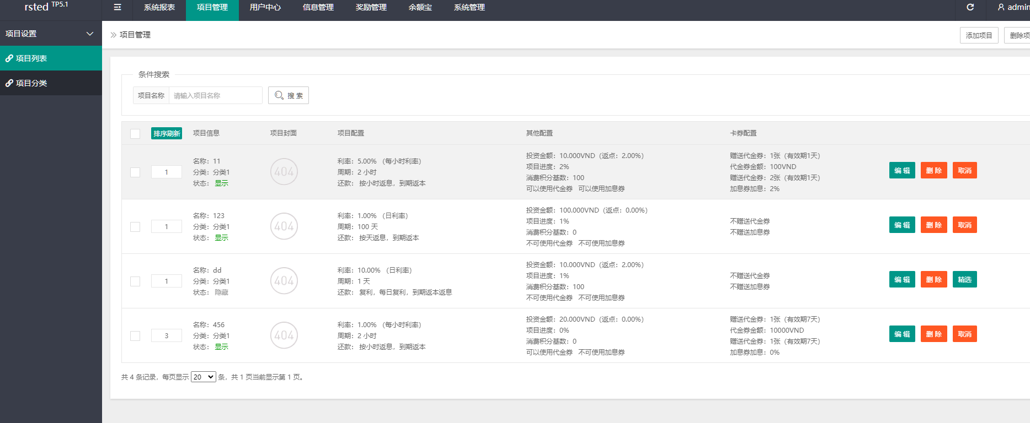This screenshot has height=423, width=1030.
Task: Click the admin user icon
Action: pos(1001,7)
